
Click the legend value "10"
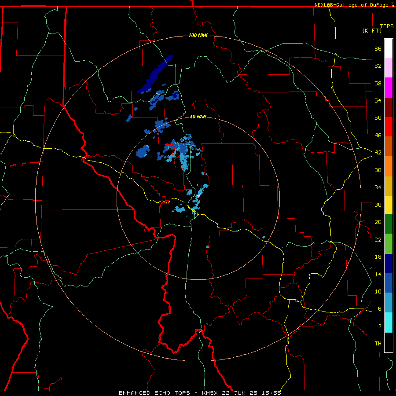(378, 291)
